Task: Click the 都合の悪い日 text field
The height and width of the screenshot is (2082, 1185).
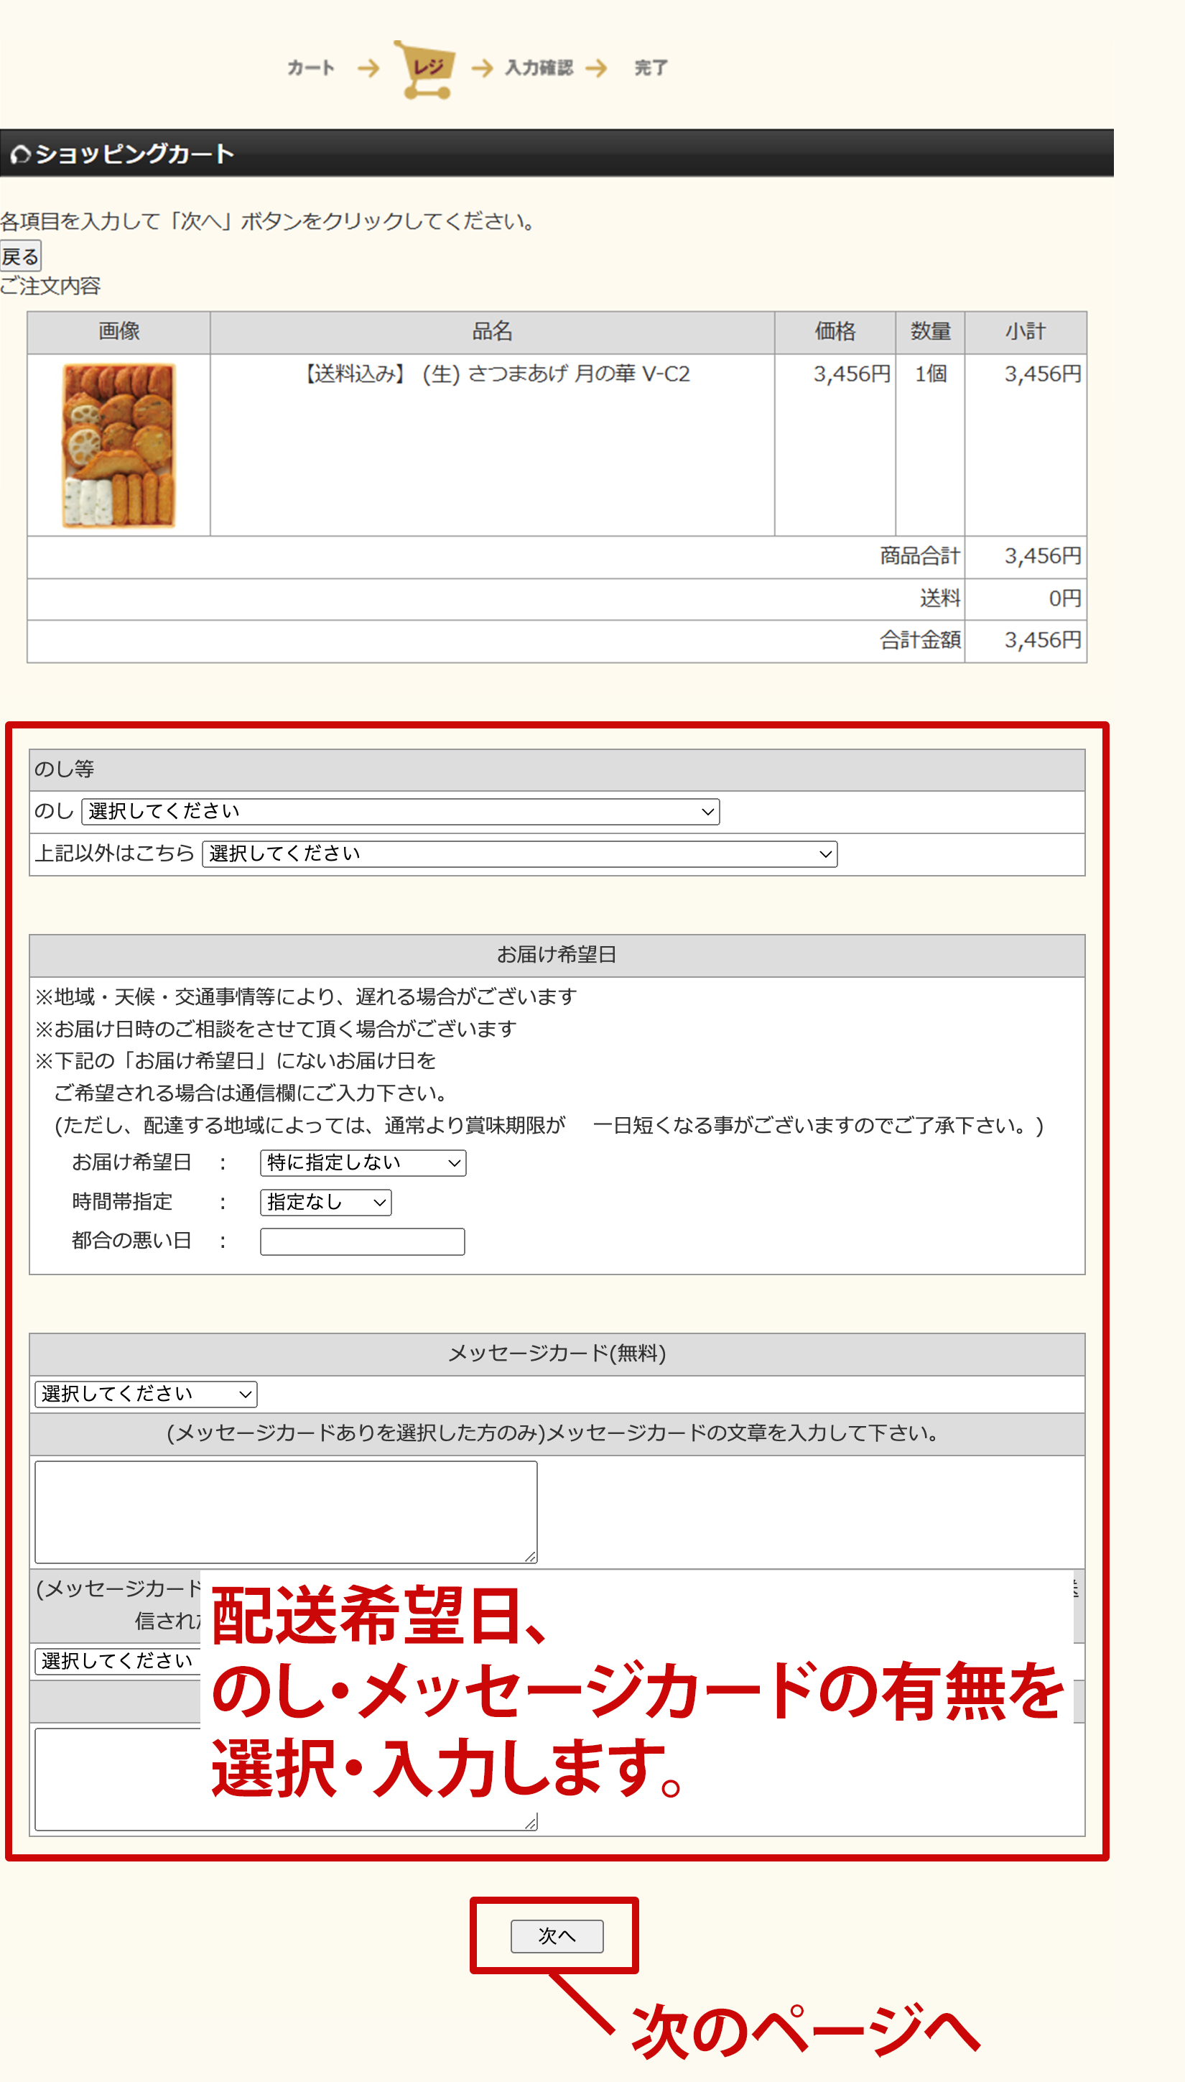Action: [x=362, y=1242]
